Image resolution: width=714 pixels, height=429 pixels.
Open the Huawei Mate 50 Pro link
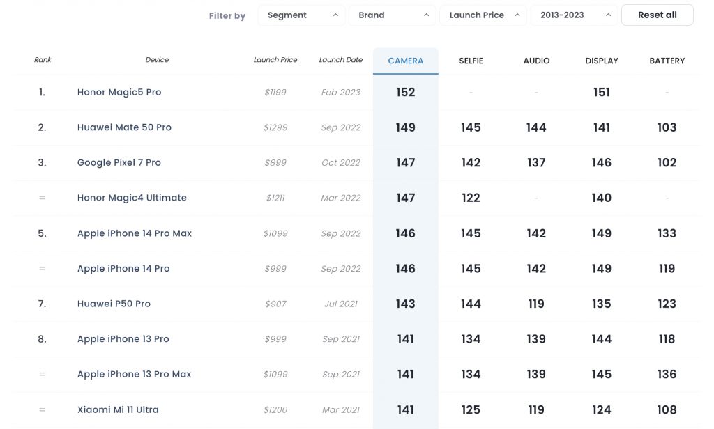(x=124, y=127)
